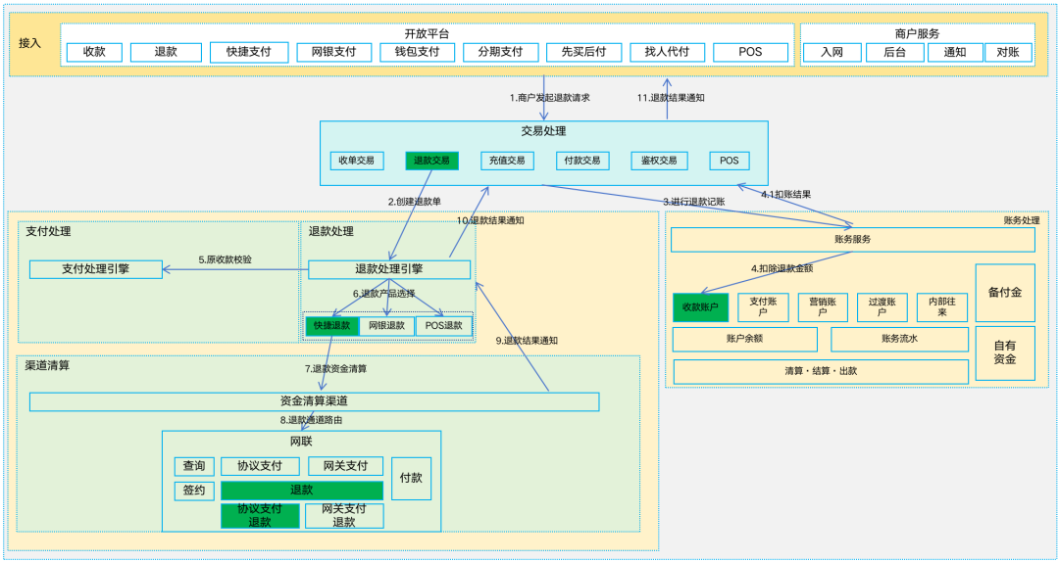
Task: Click the 先买后付 box
Action: tap(583, 52)
